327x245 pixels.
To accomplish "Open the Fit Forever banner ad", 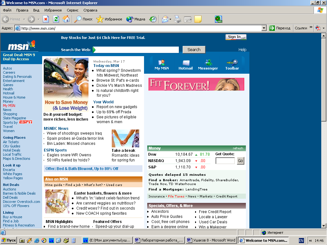I will coord(196,84).
